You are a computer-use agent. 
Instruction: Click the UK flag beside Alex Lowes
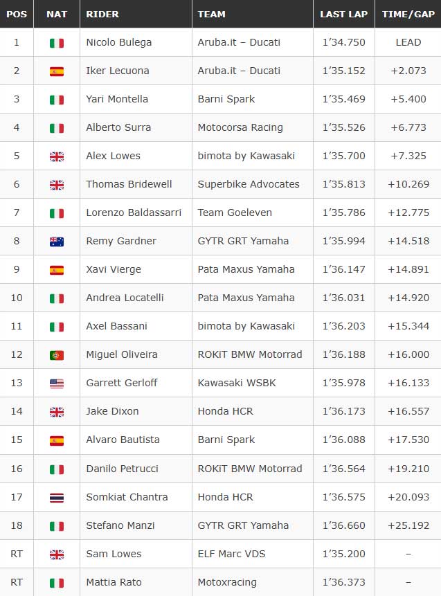(57, 156)
